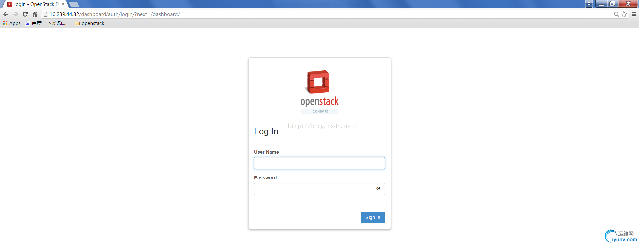Focus the User Name field

[x=319, y=163]
